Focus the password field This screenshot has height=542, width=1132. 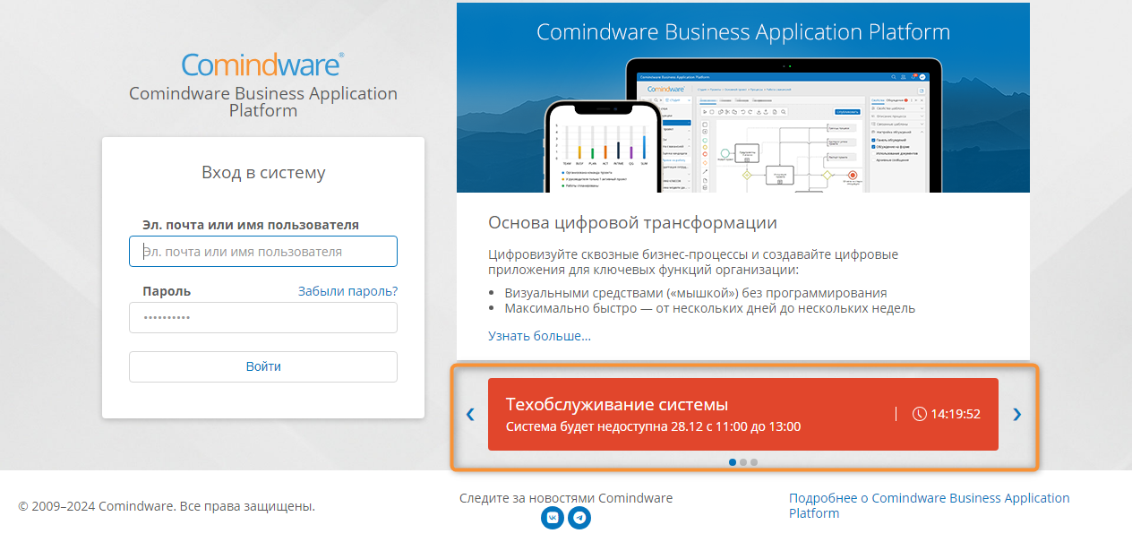[x=263, y=317]
